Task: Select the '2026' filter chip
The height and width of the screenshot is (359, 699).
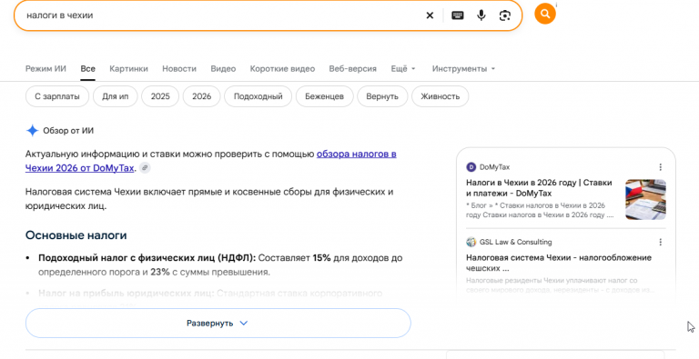Action: 201,96
